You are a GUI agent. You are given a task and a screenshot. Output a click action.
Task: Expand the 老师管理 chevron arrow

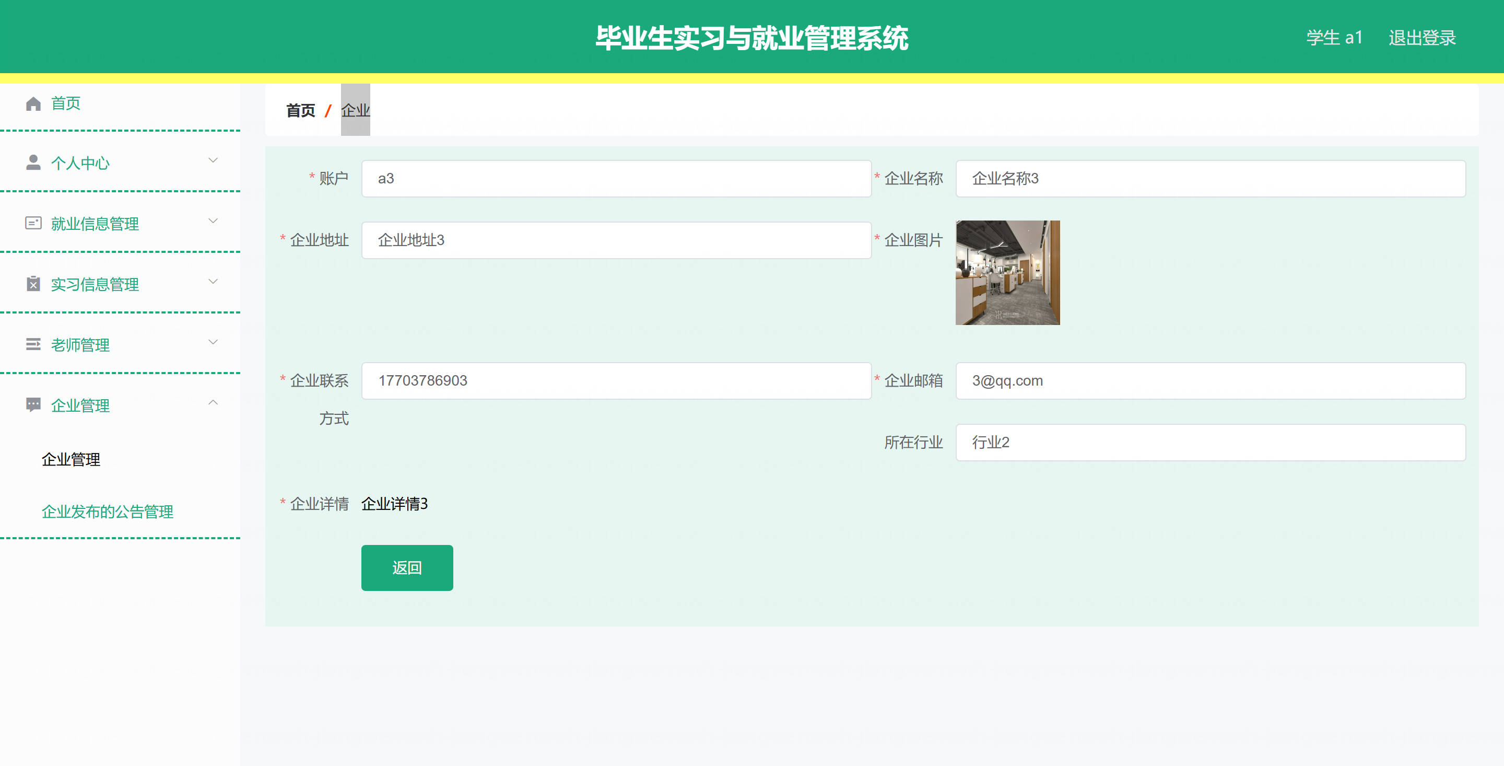[213, 342]
